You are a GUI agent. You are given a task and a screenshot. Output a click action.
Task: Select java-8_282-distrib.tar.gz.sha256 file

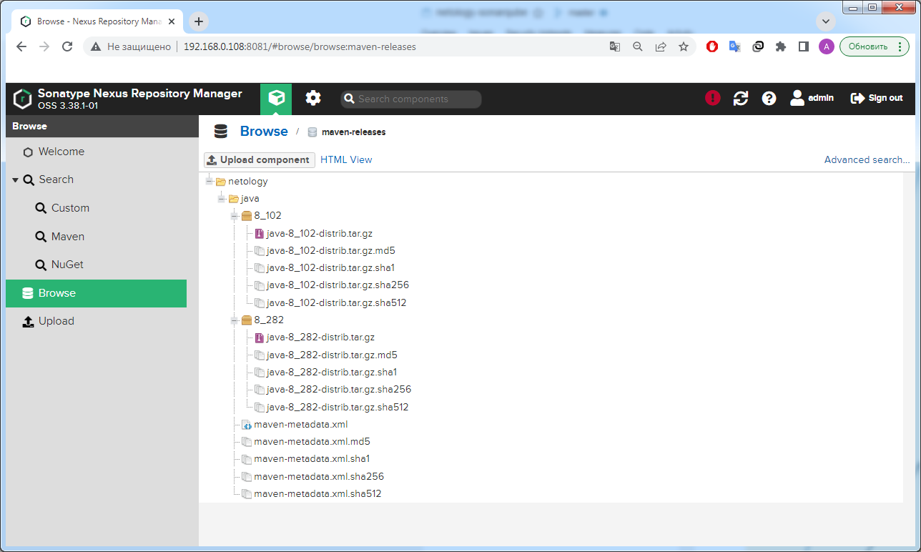339,390
